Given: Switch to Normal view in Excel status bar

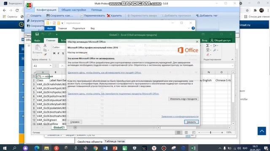Looking at the screenshot, I should coord(178,133).
